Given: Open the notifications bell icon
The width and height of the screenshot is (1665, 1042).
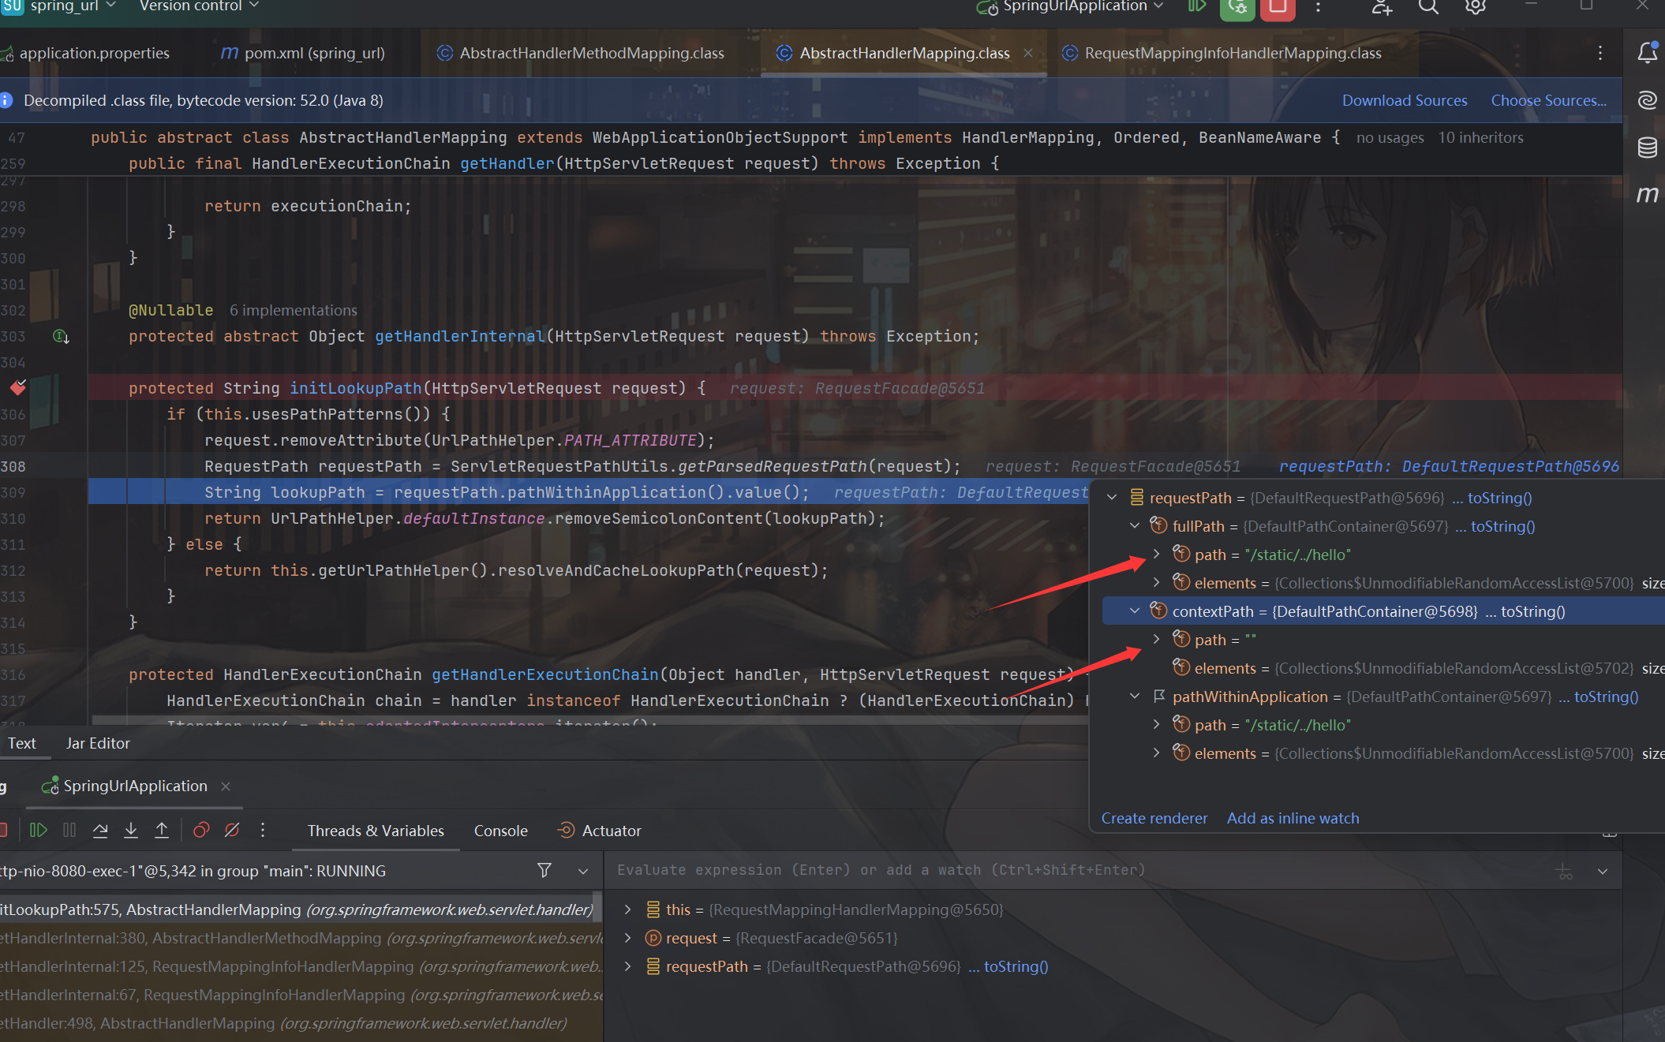Looking at the screenshot, I should click(x=1647, y=53).
